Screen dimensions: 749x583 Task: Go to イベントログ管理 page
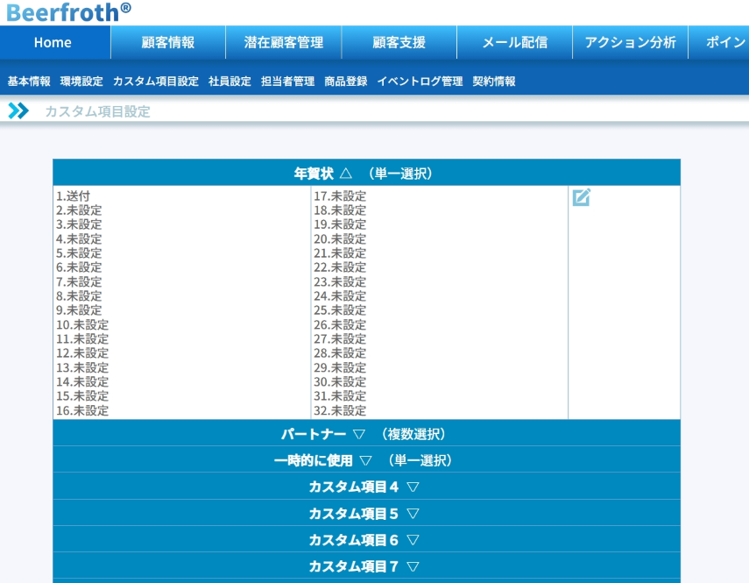(x=420, y=82)
